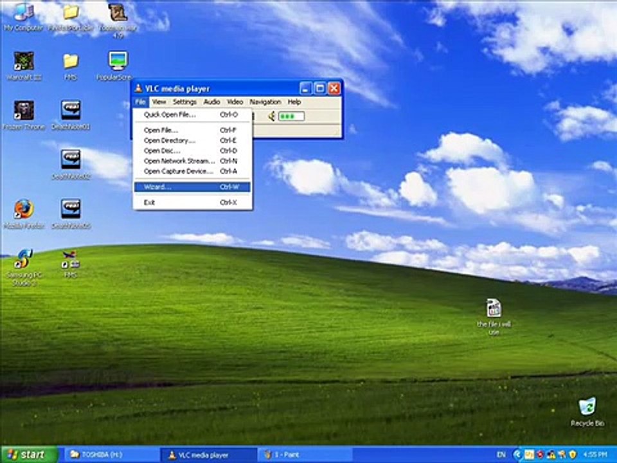This screenshot has width=617, height=463.
Task: Open the Audio menu in VLC
Action: click(x=211, y=102)
